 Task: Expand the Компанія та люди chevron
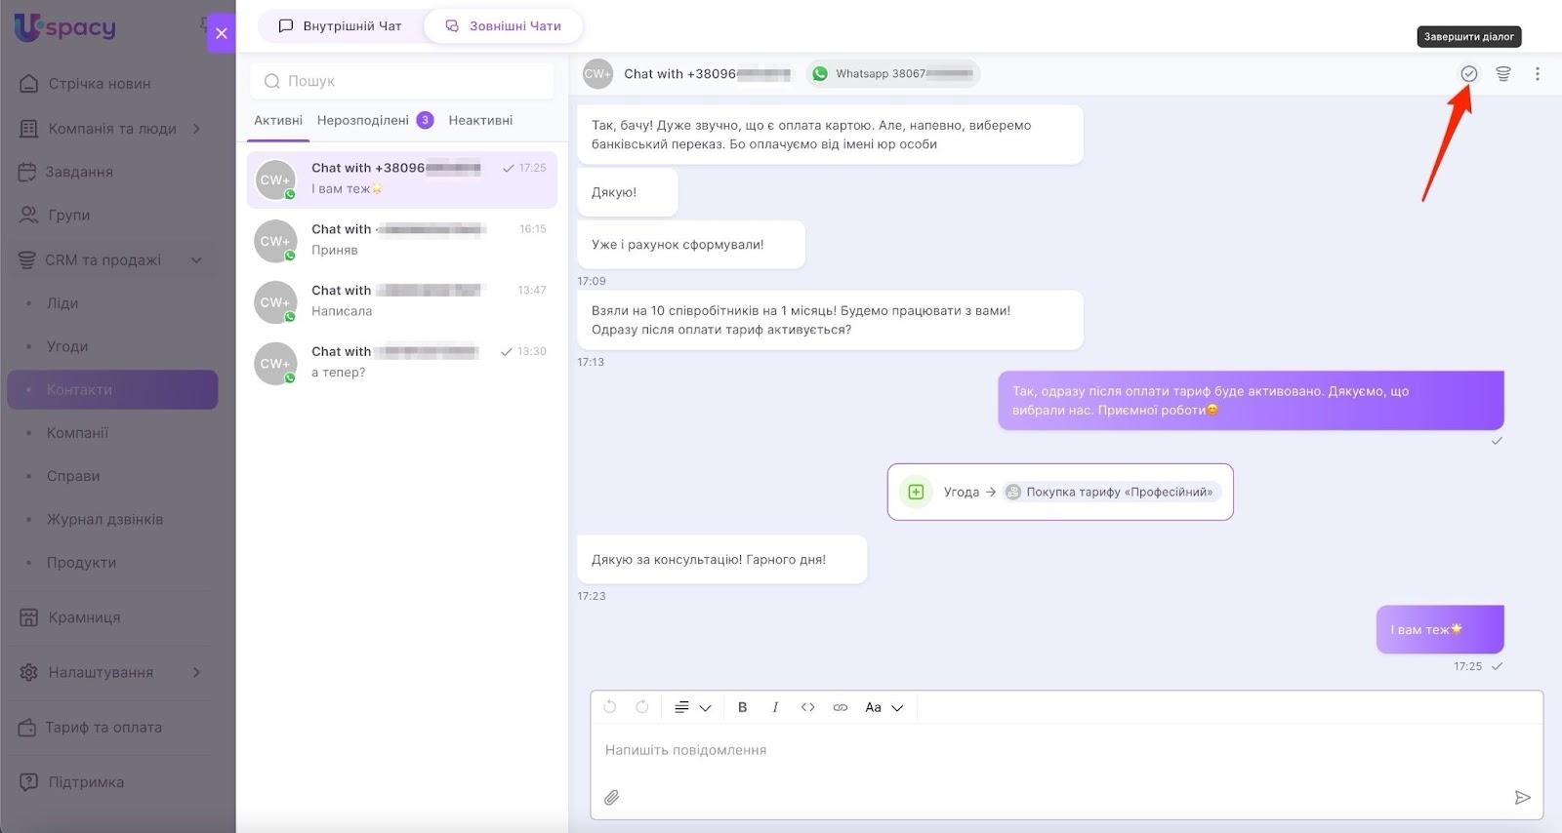tap(196, 129)
